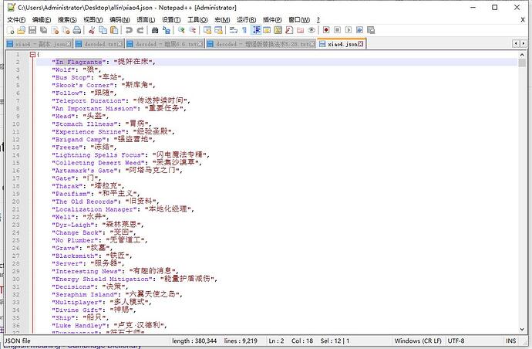Open the 运行(R) menu
The width and height of the screenshot is (532, 349).
[x=246, y=20]
